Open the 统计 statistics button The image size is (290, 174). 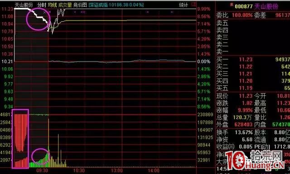click(184, 5)
